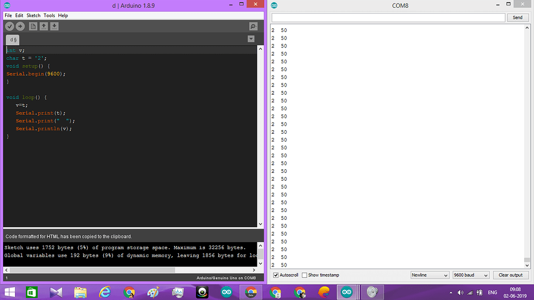Select the Arduino IDE icon in taskbar

[226, 292]
